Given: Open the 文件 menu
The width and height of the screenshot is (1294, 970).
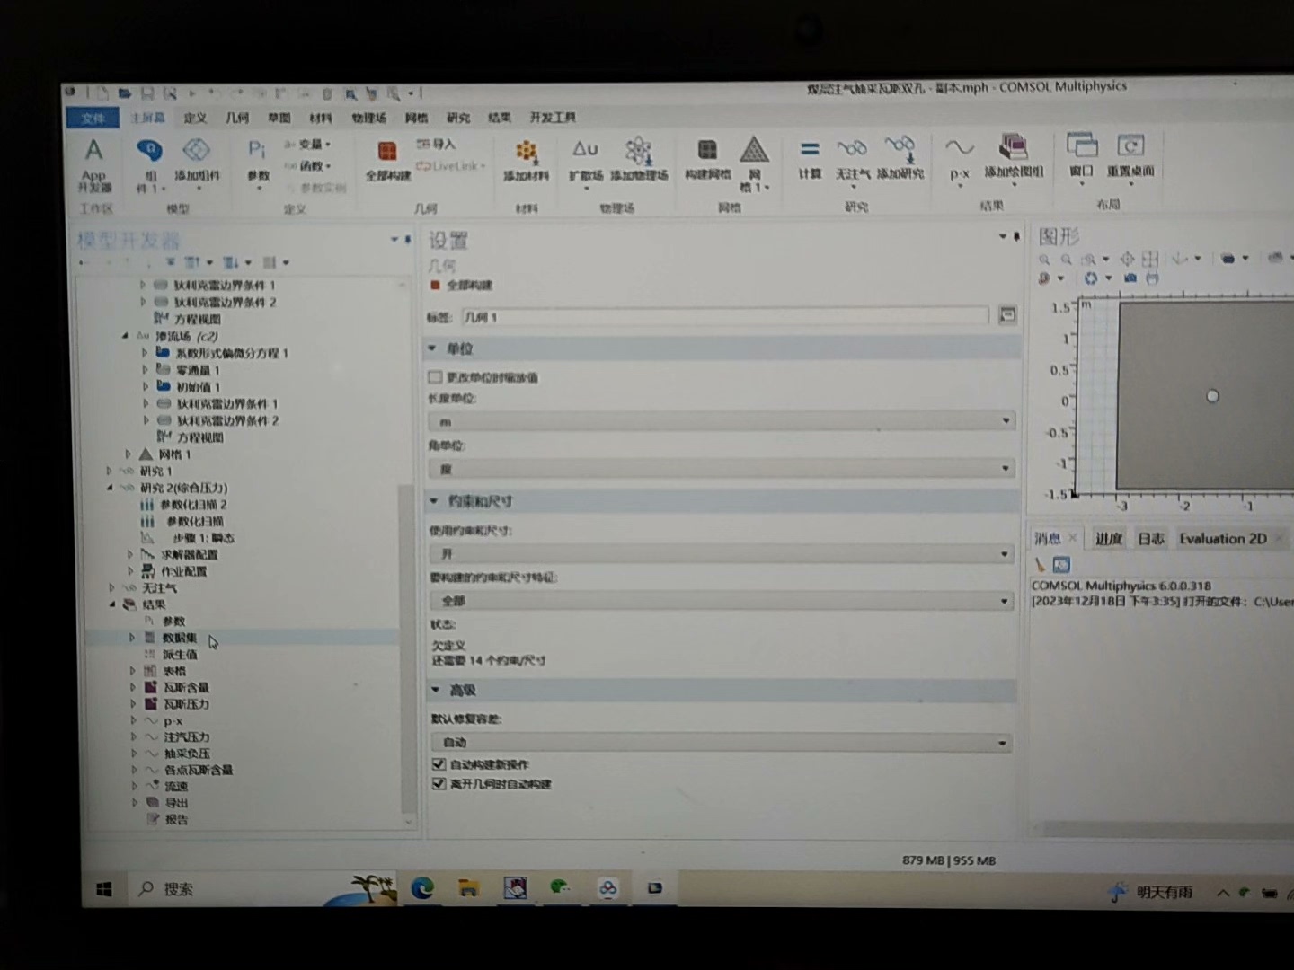Looking at the screenshot, I should (93, 119).
